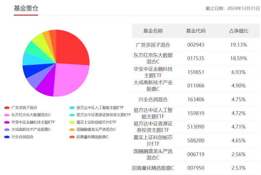Open 大成高新技术产业股票C table row name
The width and height of the screenshot is (261, 175).
coord(153,86)
